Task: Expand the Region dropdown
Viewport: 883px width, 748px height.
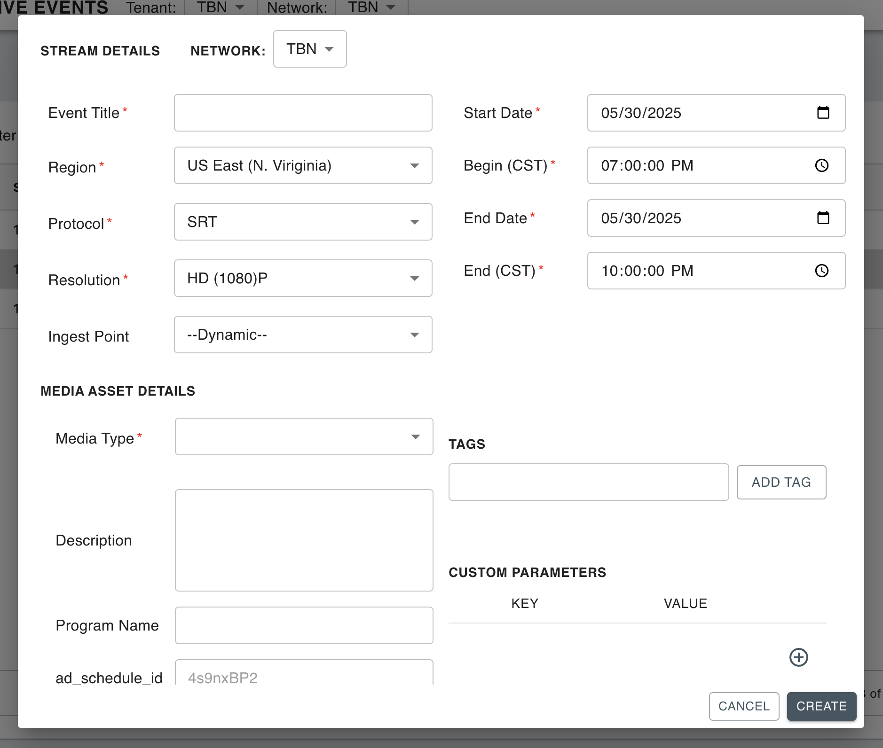Action: (x=303, y=165)
